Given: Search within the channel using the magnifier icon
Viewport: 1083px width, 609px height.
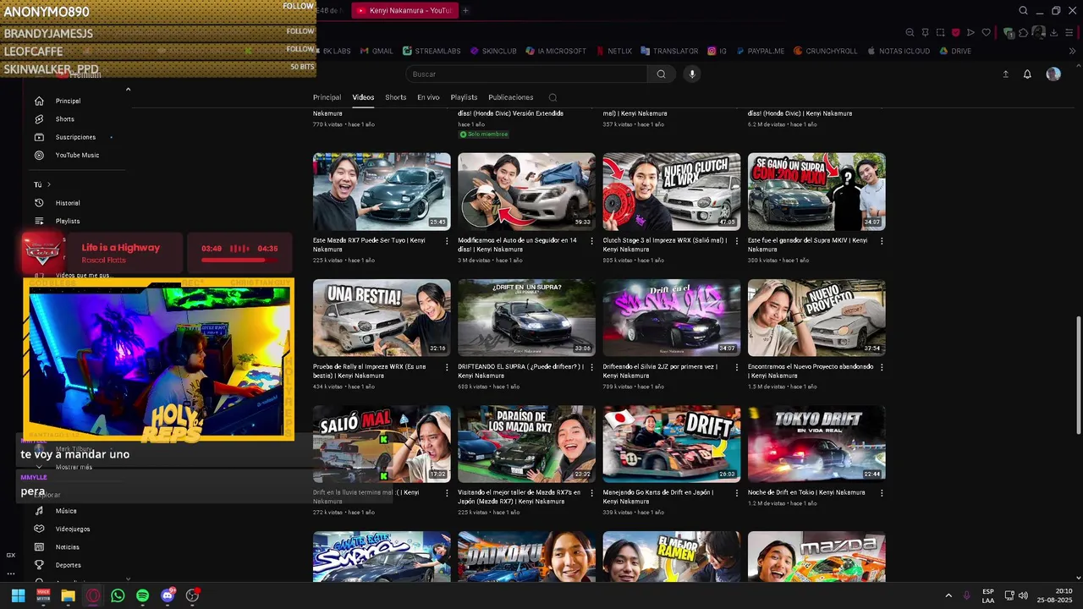Looking at the screenshot, I should pyautogui.click(x=552, y=97).
